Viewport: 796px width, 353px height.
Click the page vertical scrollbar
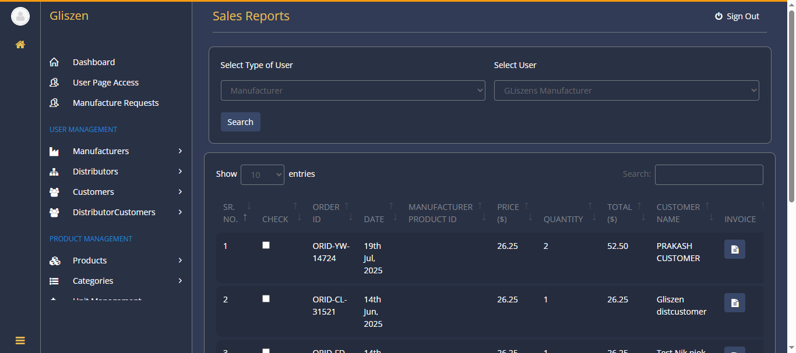(x=791, y=107)
